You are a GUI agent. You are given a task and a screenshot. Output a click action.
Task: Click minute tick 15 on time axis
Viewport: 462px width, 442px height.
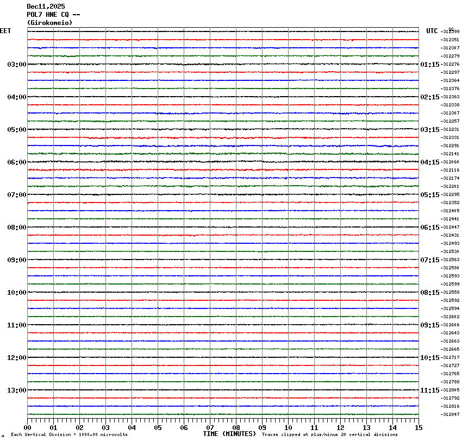pyautogui.click(x=419, y=427)
